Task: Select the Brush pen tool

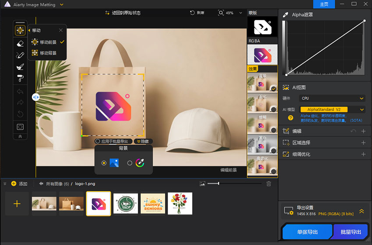Action: click(x=20, y=55)
